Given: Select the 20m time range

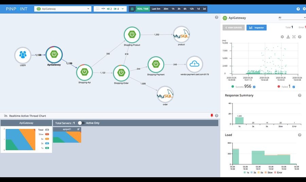Looking at the screenshot, I should (x=166, y=9).
